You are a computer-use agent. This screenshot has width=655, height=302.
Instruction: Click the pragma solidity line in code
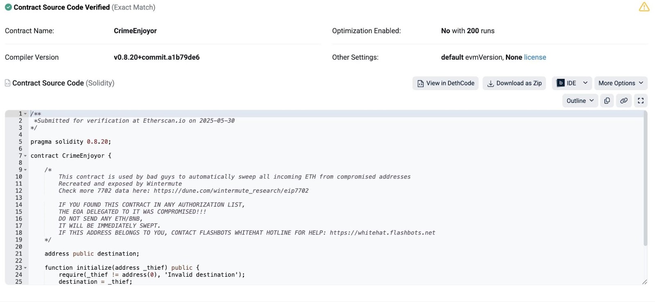[70, 142]
